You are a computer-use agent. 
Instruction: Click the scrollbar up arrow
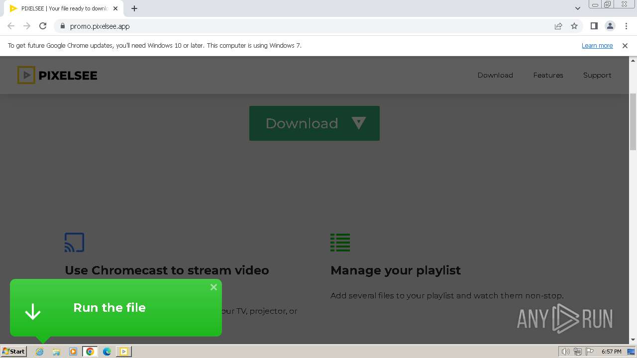[x=633, y=60]
